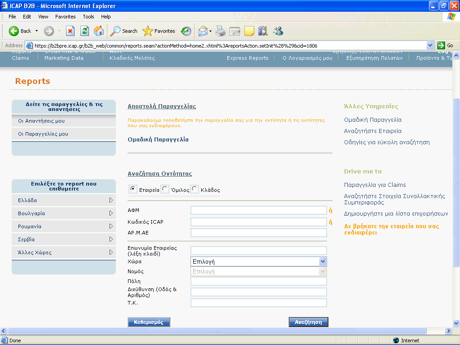Click the Windows flag logo
This screenshot has height=345, width=460.
(451, 17)
